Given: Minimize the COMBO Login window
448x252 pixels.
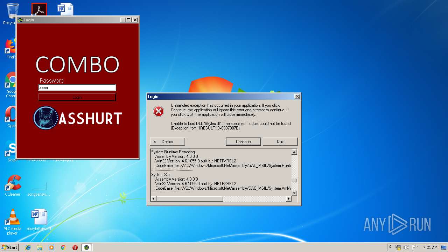Looking at the screenshot, I should pyautogui.click(x=123, y=20).
